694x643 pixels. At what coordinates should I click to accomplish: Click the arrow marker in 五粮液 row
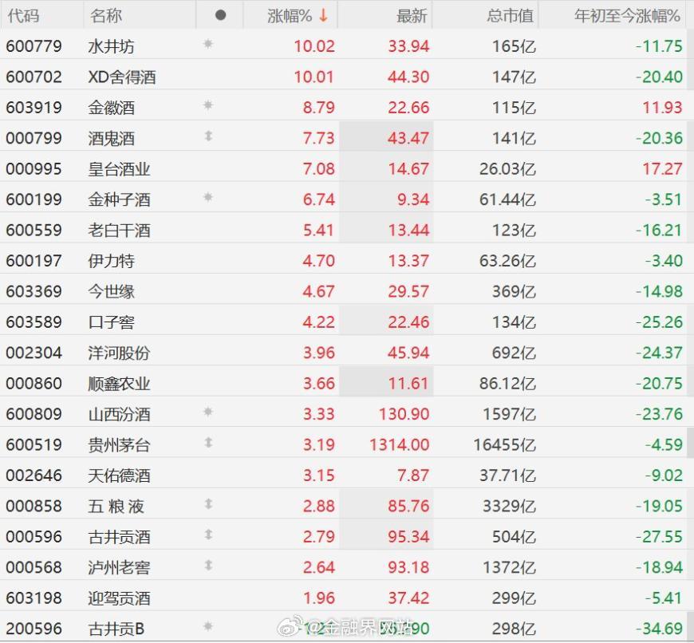pyautogui.click(x=208, y=503)
